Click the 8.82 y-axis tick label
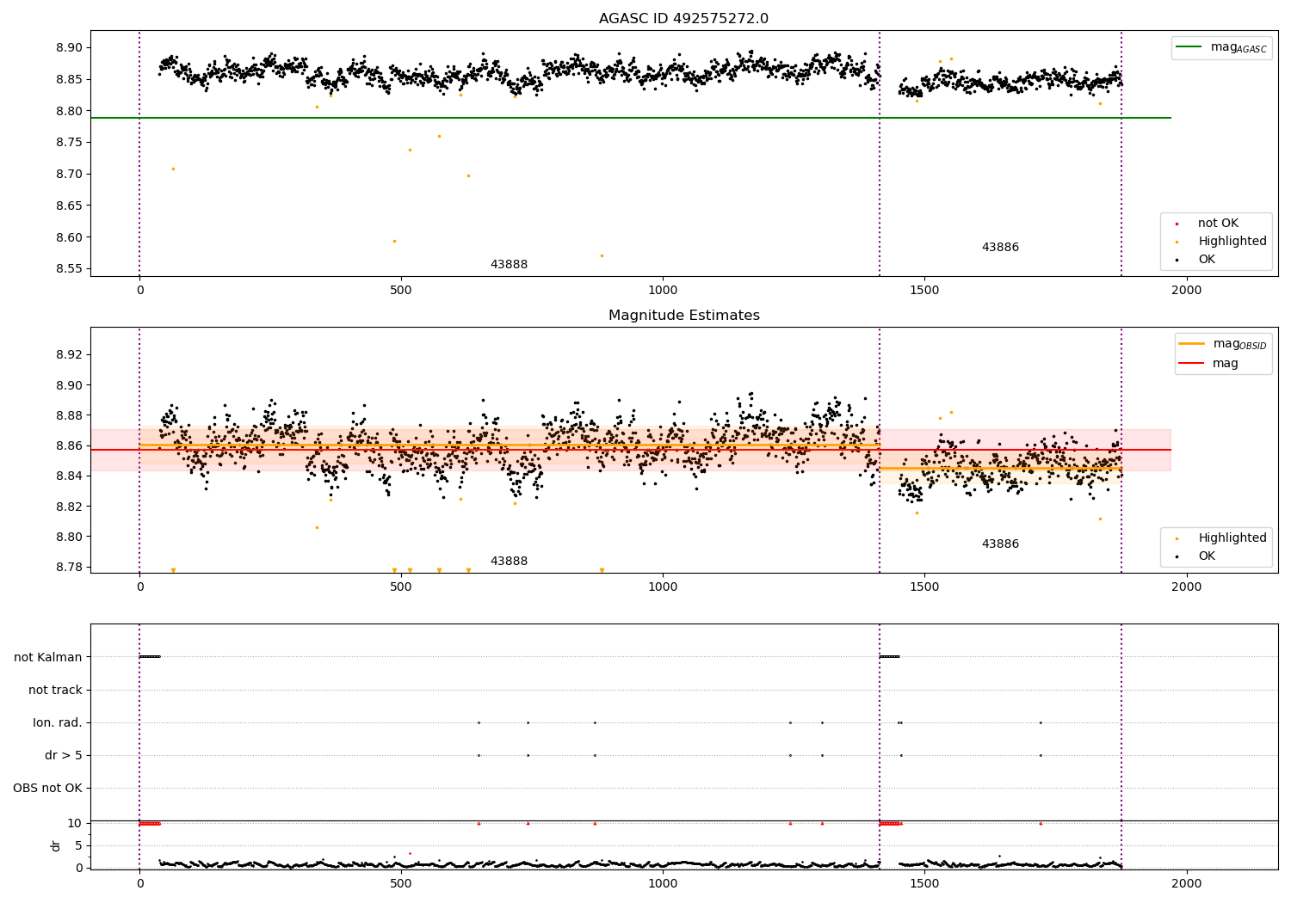The image size is (1291, 903). [67, 507]
